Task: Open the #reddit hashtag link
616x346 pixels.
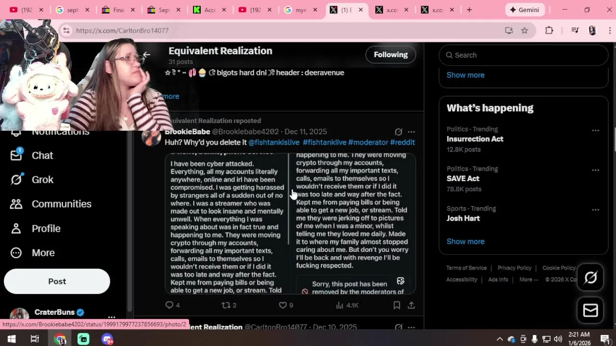Action: pyautogui.click(x=402, y=142)
